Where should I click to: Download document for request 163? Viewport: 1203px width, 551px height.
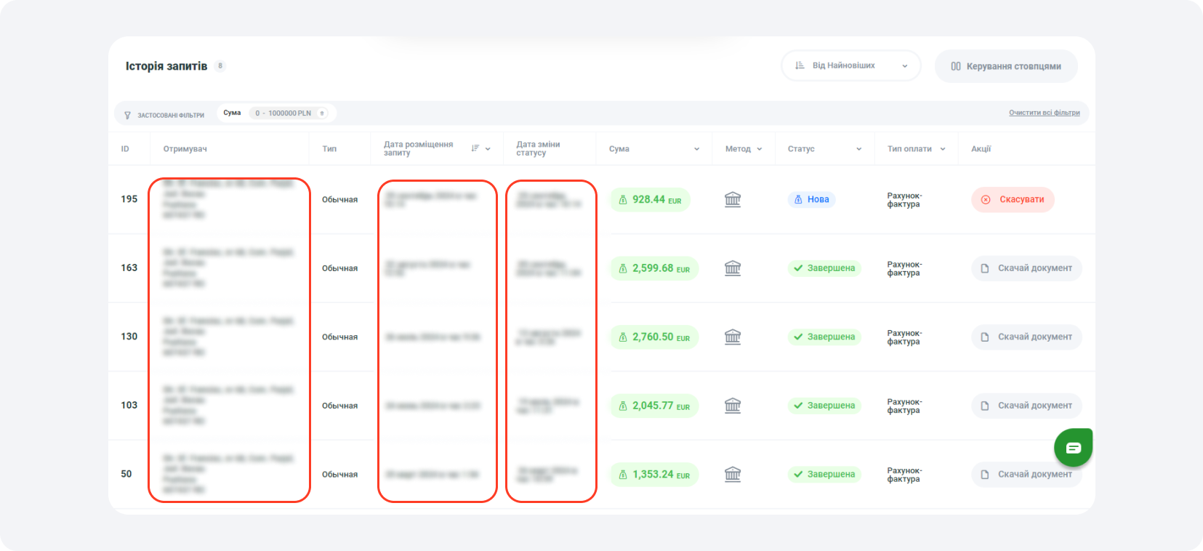(x=1026, y=268)
